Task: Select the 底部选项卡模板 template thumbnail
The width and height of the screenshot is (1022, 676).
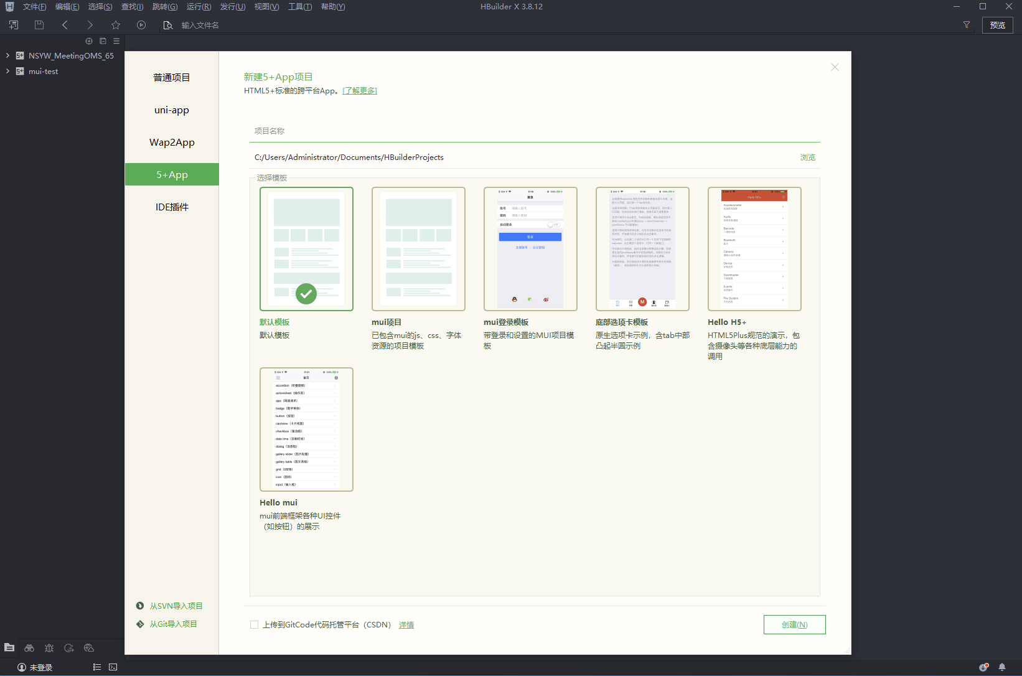Action: 642,249
